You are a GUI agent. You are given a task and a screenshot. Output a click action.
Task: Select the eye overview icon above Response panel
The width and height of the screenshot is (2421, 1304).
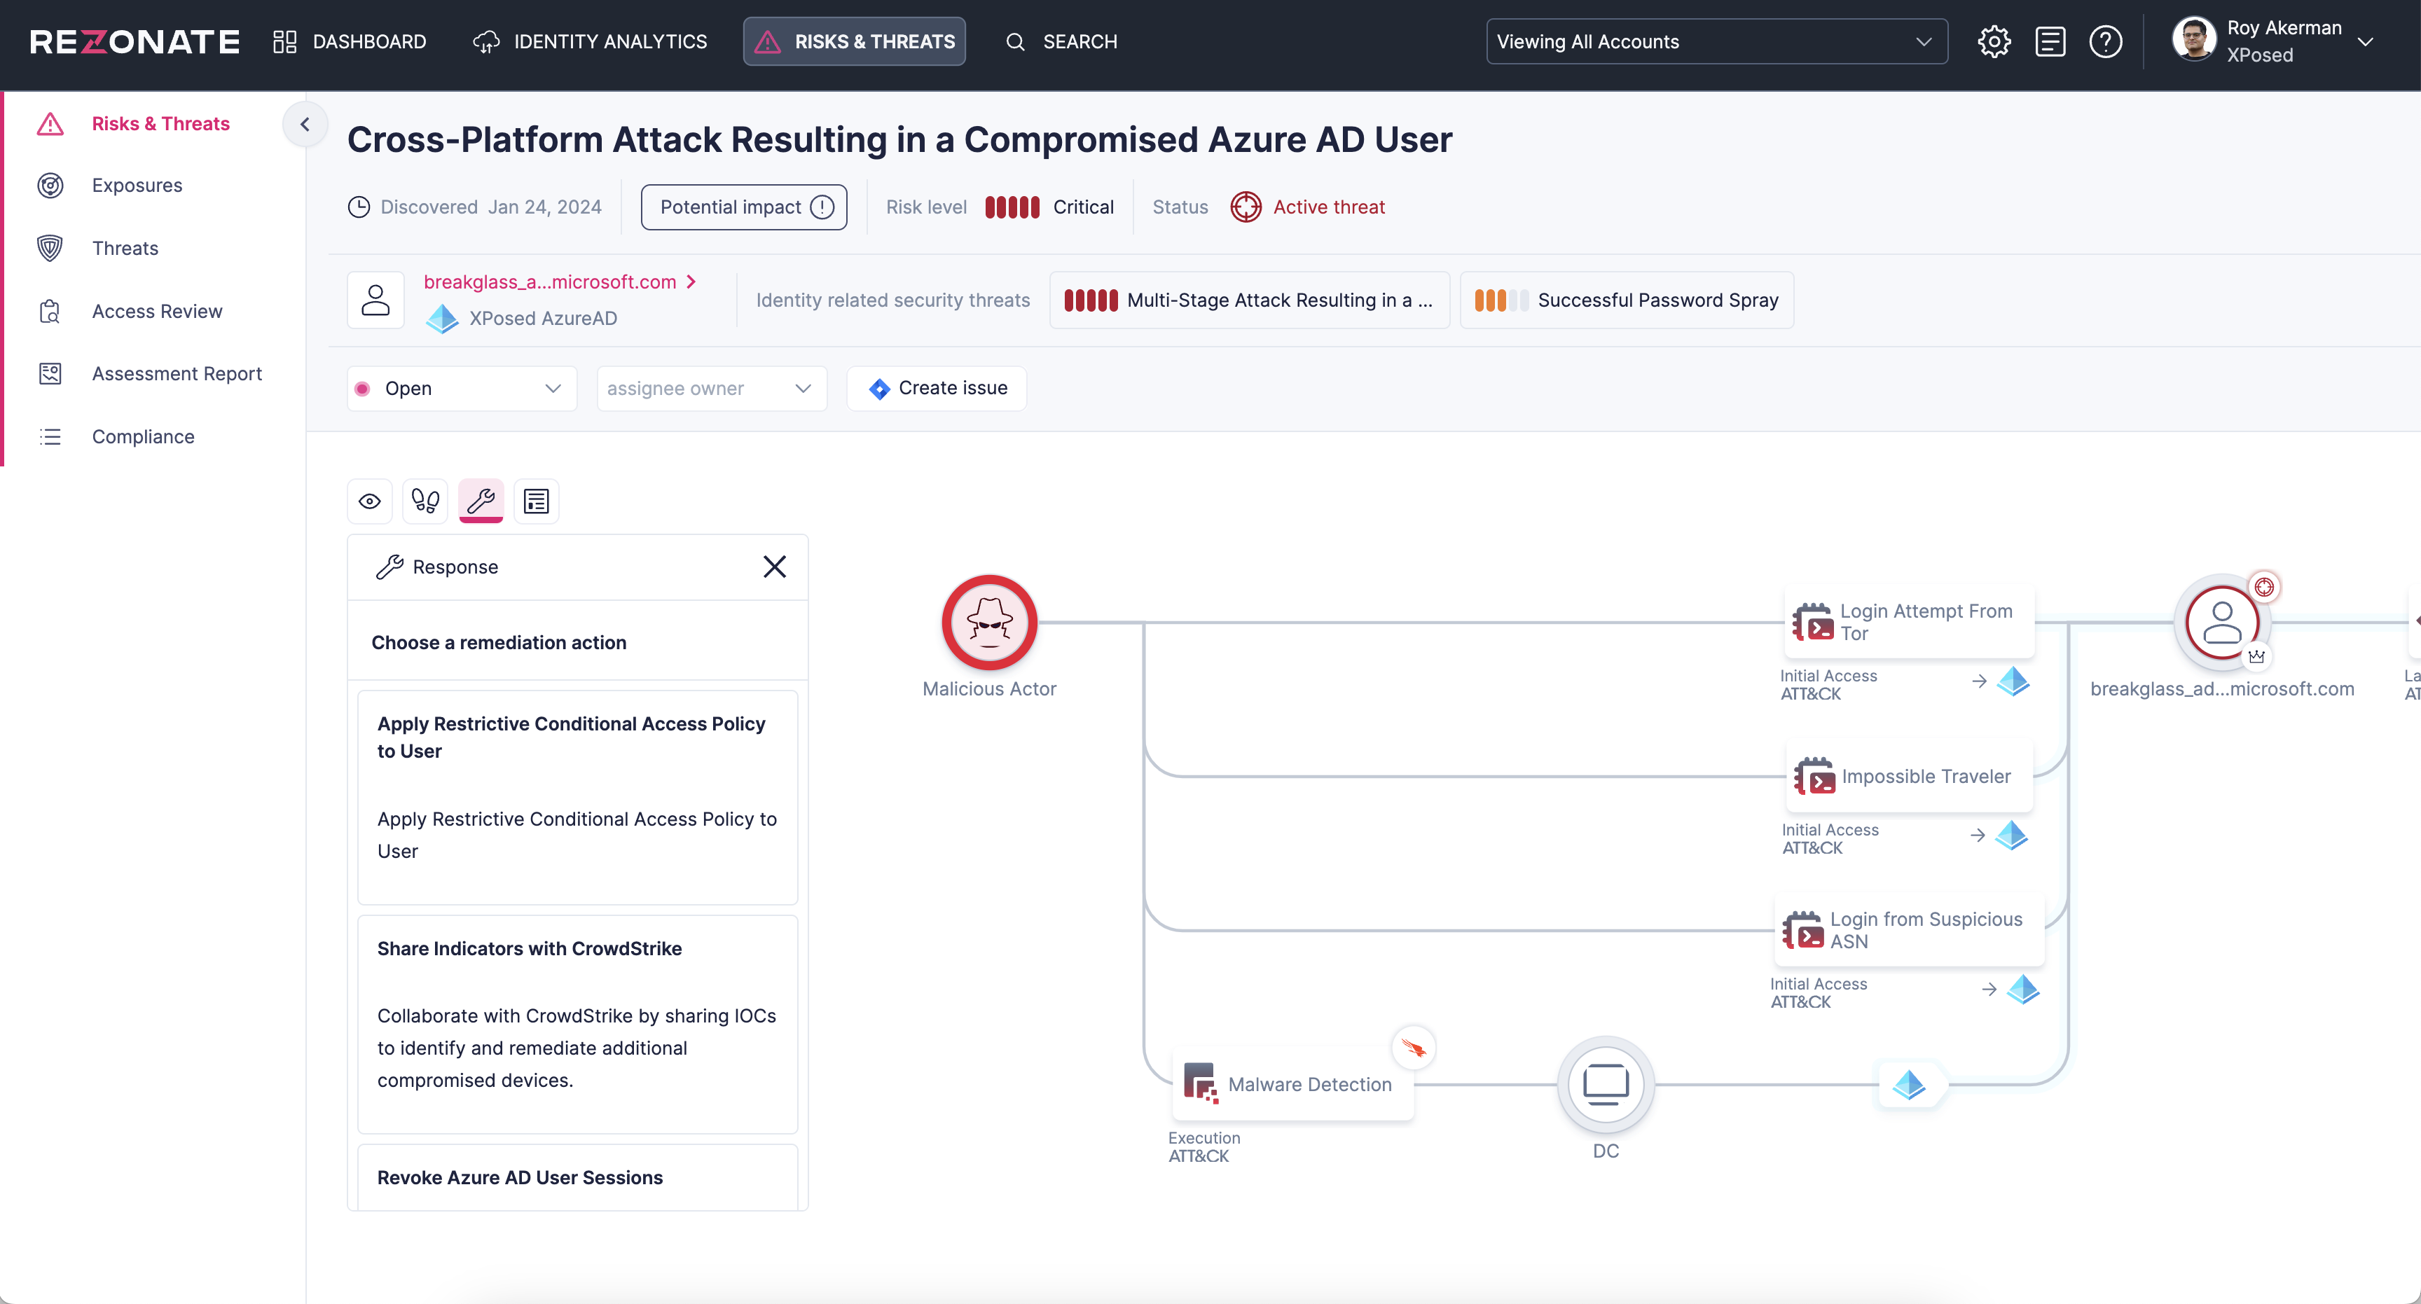[x=368, y=501]
